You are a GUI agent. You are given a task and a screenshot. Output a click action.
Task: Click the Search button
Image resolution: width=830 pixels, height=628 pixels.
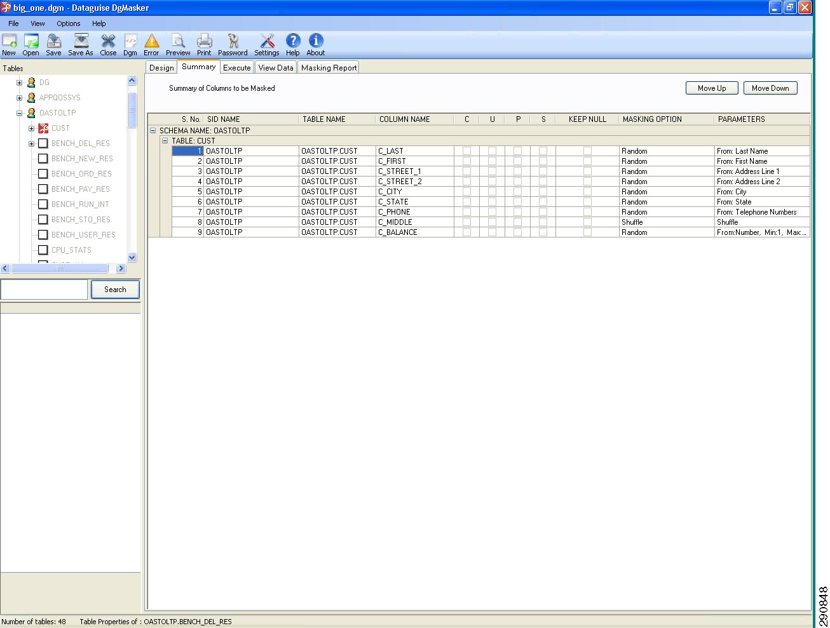tap(115, 290)
